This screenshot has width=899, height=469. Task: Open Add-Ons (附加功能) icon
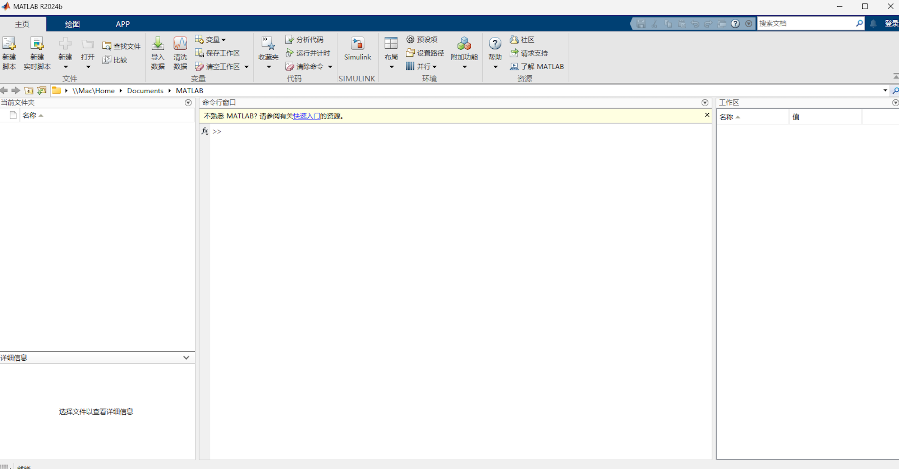click(x=464, y=44)
